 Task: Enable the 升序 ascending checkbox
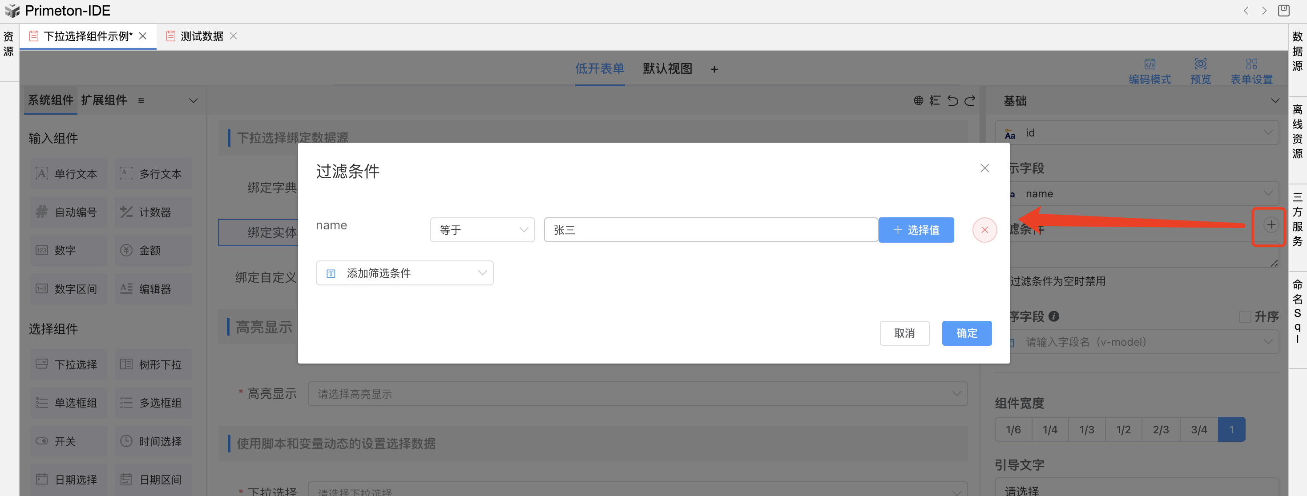[x=1244, y=316]
